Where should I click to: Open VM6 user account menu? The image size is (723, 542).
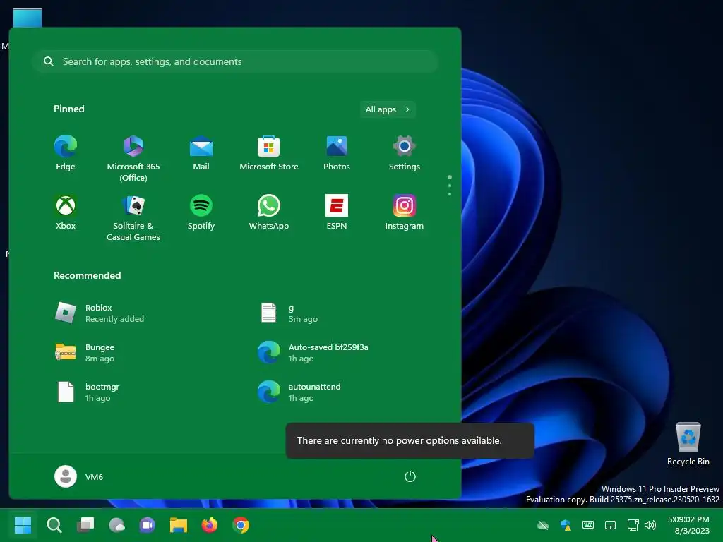79,476
